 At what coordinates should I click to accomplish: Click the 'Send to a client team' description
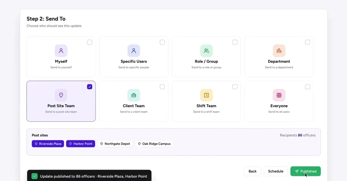pos(134,112)
